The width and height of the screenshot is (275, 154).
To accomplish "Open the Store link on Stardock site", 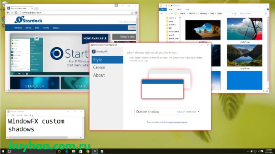I will [37, 28].
